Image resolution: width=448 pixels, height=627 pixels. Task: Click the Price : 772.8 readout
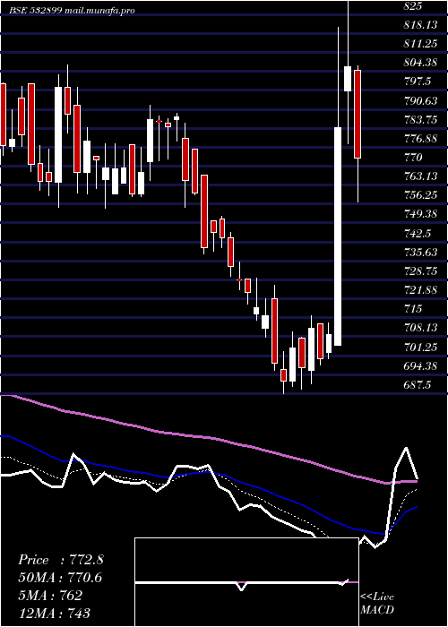point(61,560)
